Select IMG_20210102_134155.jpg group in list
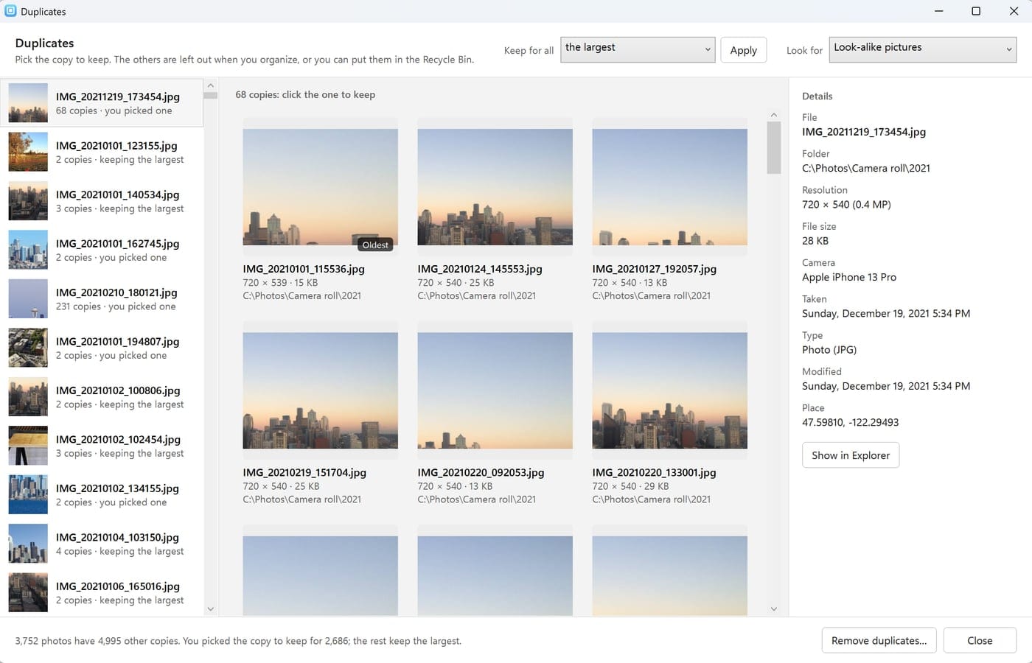The width and height of the screenshot is (1032, 663). pyautogui.click(x=102, y=495)
